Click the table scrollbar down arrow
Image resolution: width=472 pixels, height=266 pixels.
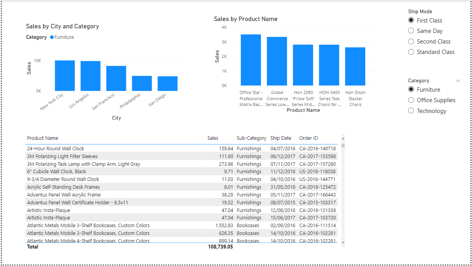[x=343, y=242]
